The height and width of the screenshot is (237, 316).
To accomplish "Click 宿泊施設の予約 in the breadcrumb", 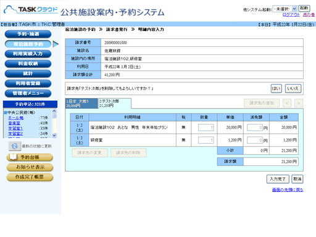I will [x=80, y=30].
